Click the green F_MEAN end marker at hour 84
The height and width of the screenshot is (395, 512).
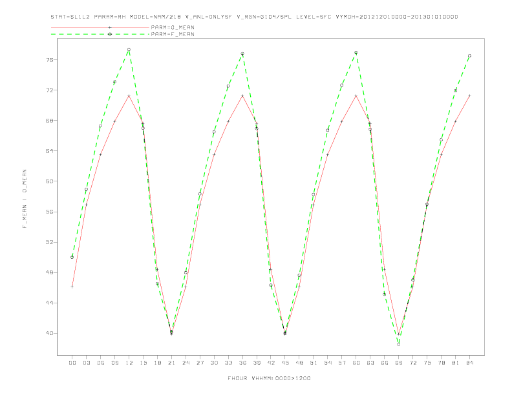[470, 56]
